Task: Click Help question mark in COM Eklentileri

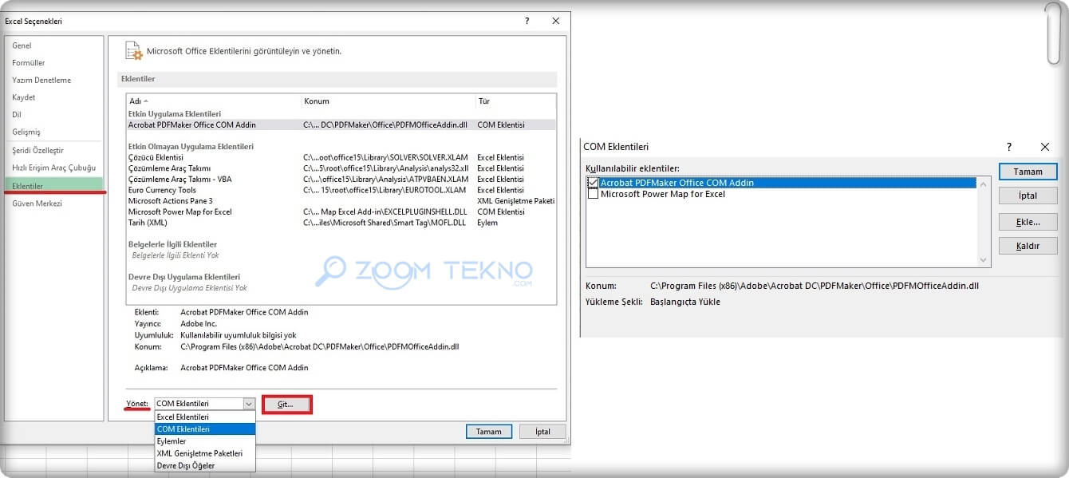Action: pos(1009,147)
